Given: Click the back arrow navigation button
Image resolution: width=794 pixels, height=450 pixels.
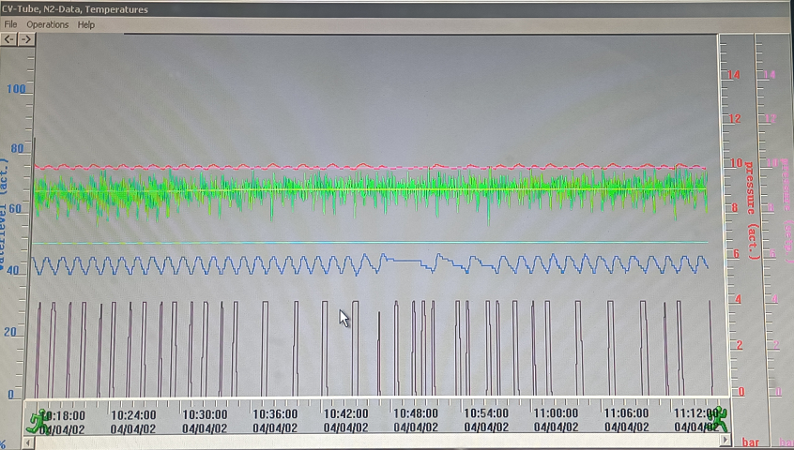Looking at the screenshot, I should [x=9, y=39].
